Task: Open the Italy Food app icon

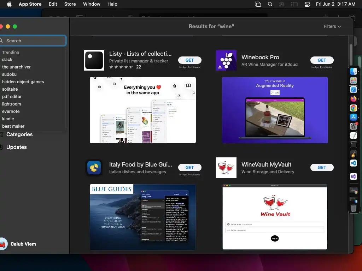Action: click(94, 168)
